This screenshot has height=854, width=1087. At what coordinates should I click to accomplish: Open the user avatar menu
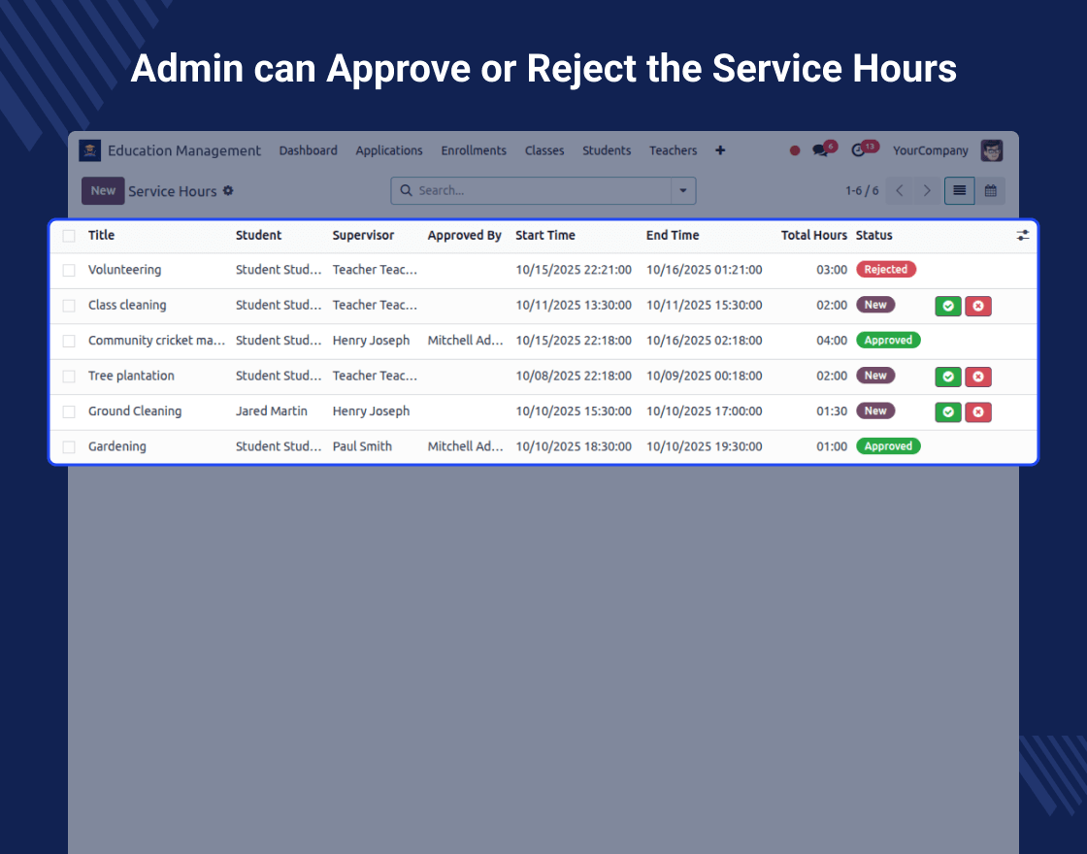991,150
